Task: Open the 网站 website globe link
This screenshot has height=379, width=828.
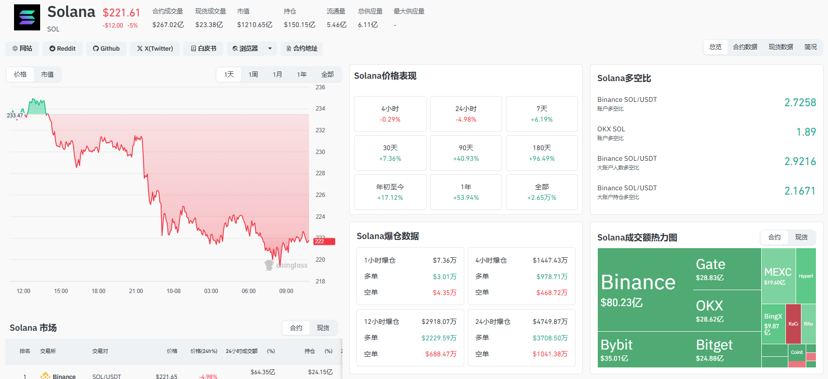Action: 22,48
